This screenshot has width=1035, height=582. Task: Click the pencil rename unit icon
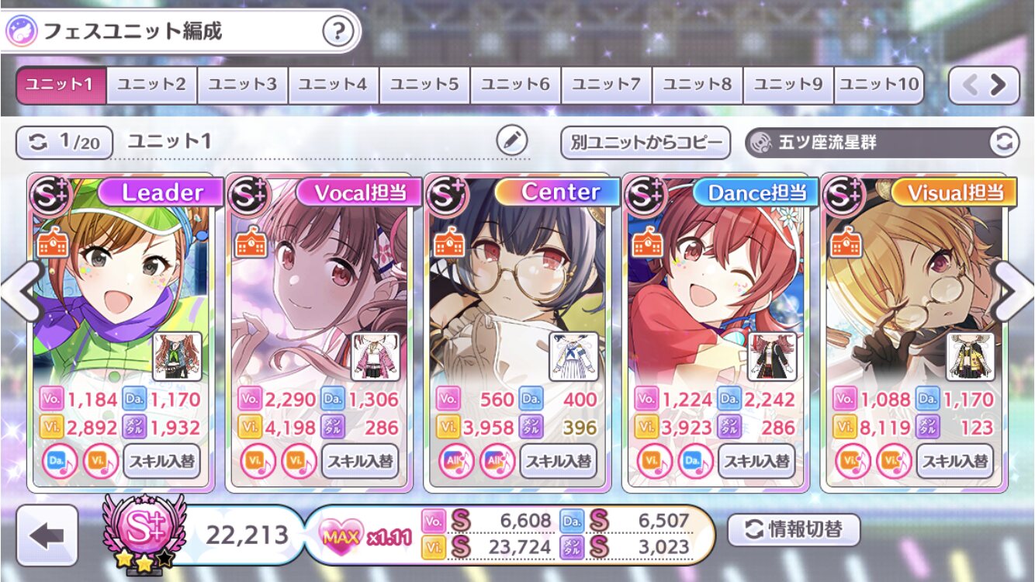512,141
